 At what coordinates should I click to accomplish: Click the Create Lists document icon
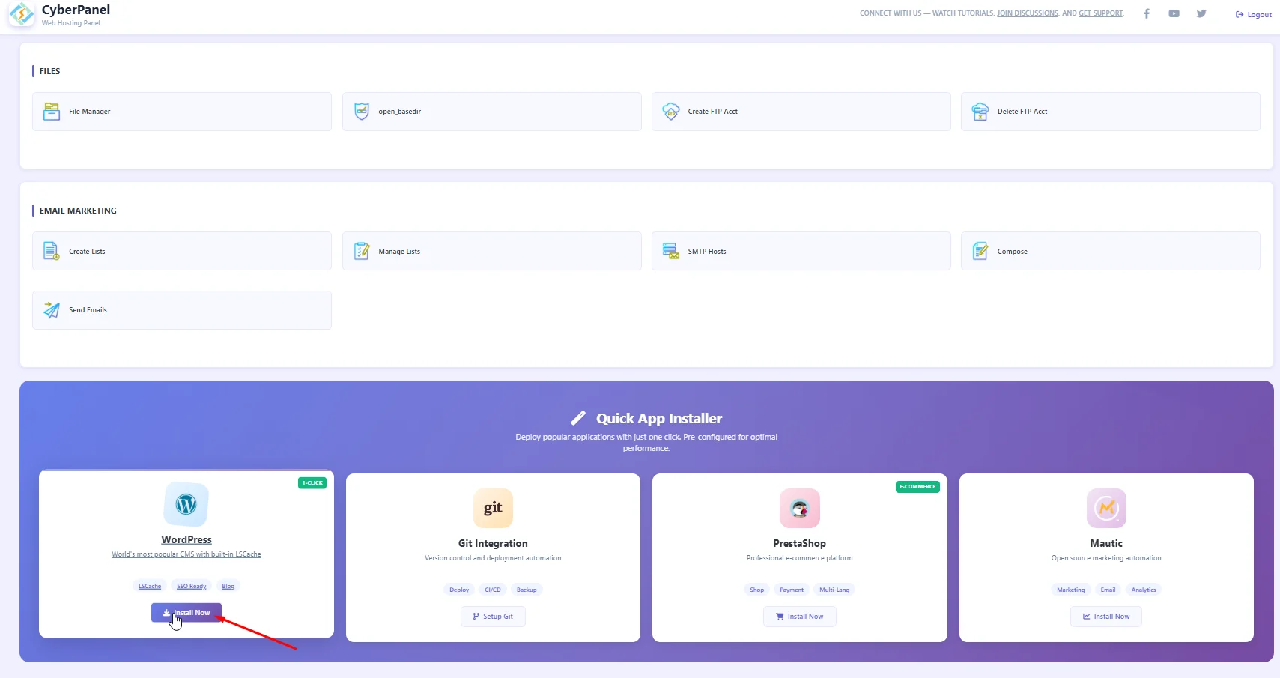pos(51,251)
